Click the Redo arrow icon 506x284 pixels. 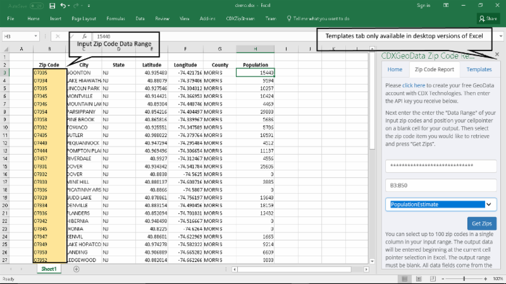(x=76, y=6)
